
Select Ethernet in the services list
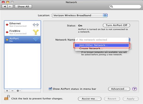[22, 25]
